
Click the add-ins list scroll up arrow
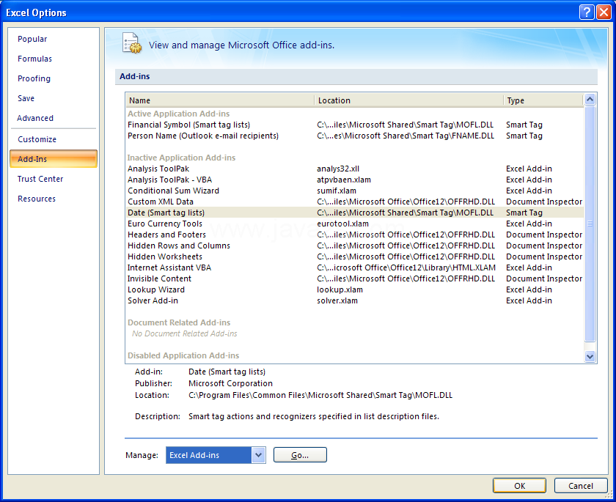click(x=590, y=100)
